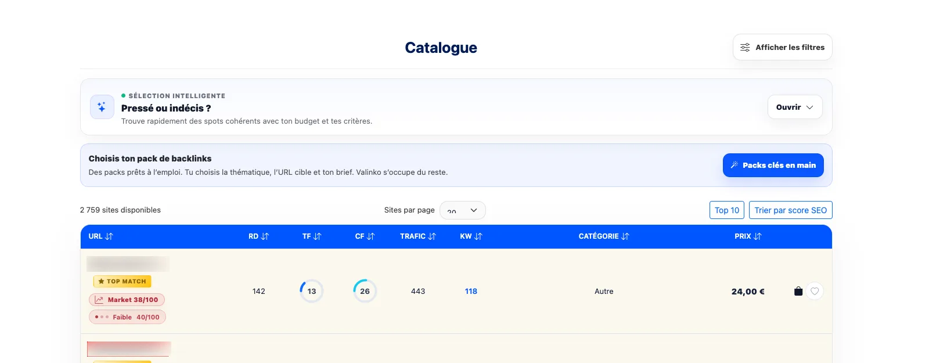Open the Sites par page dropdown
Screen dimensions: 929x363
pyautogui.click(x=462, y=210)
